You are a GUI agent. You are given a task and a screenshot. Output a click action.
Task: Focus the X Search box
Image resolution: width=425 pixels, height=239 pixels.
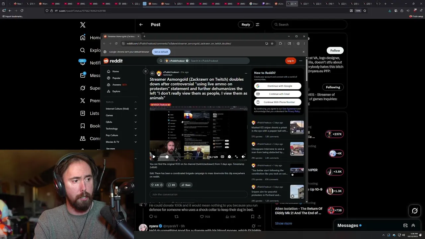point(309,25)
